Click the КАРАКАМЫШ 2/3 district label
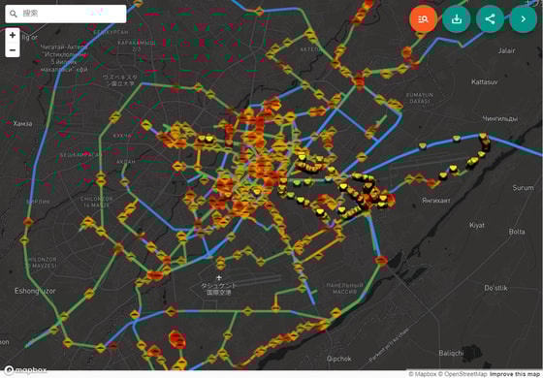The height and width of the screenshot is (378, 543). (137, 47)
